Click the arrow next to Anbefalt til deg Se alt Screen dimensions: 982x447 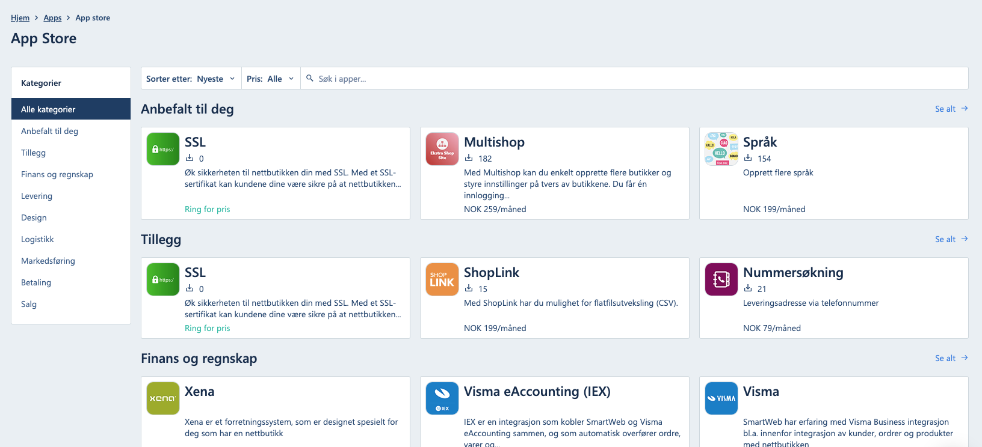click(x=965, y=109)
